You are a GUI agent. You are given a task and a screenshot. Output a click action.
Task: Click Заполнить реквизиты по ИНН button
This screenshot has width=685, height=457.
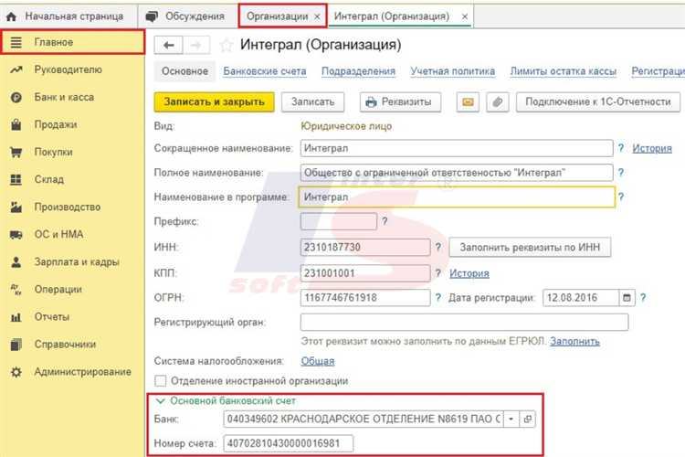(530, 248)
